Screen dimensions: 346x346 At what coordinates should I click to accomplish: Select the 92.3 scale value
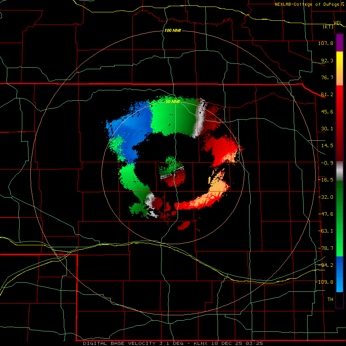pos(327,60)
